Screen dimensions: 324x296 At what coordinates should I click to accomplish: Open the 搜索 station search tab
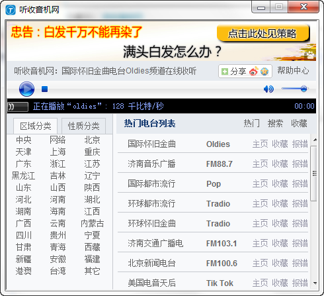click(275, 123)
